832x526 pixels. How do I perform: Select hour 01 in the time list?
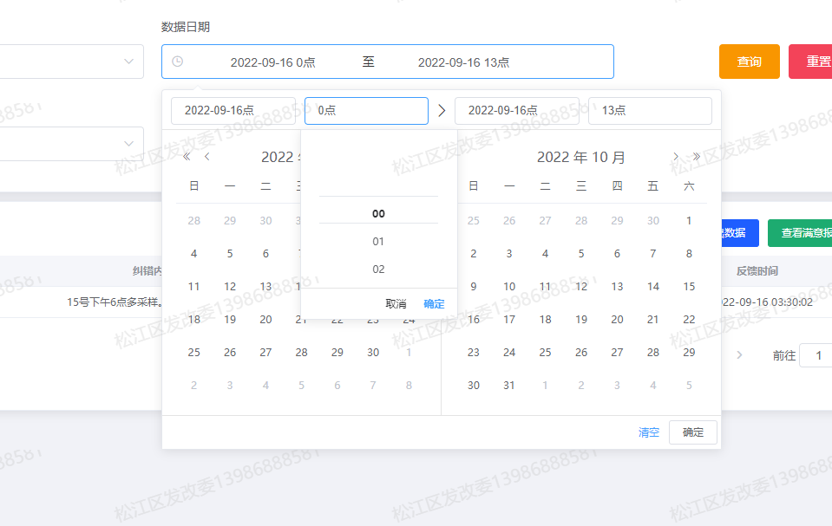[x=378, y=242]
